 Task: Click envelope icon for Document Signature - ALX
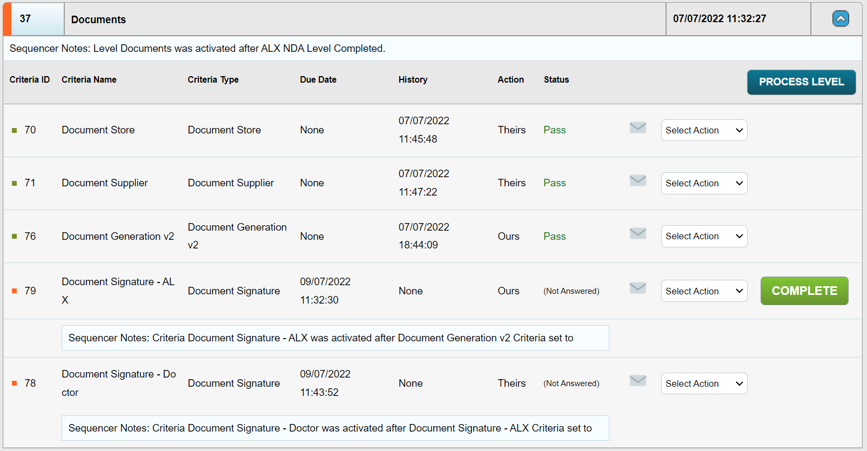tap(638, 288)
